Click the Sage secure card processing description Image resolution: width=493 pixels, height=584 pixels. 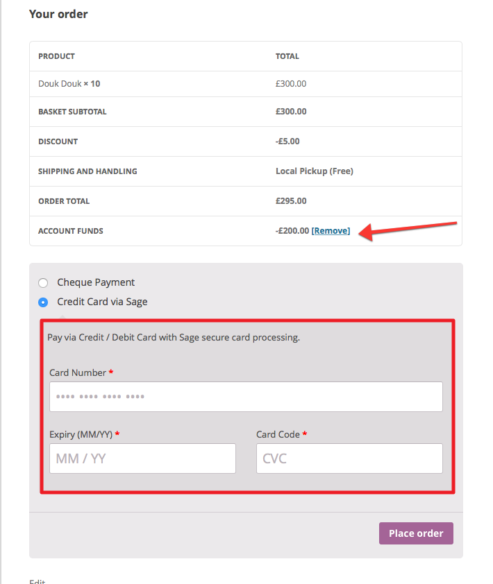pyautogui.click(x=174, y=338)
